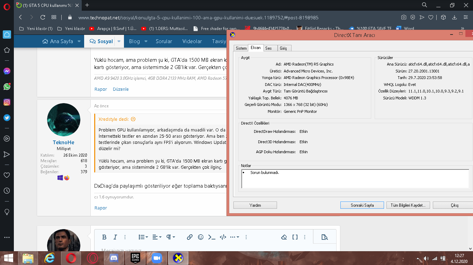Screen dimensions: 473x265
Task: Open the list formatting dropdown
Action: pos(143,237)
